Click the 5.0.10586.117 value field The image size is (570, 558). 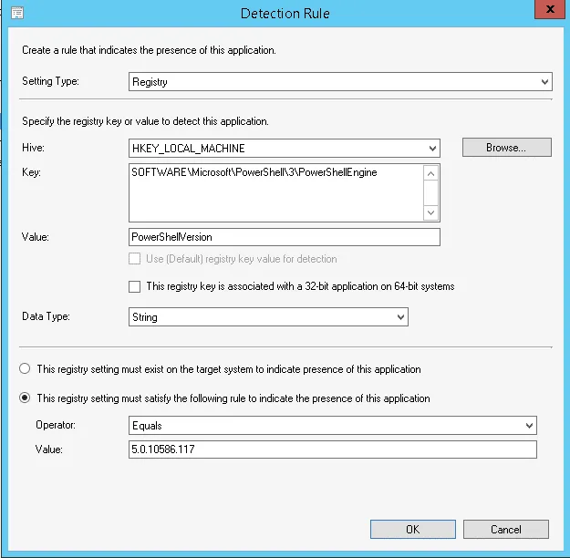coord(333,449)
